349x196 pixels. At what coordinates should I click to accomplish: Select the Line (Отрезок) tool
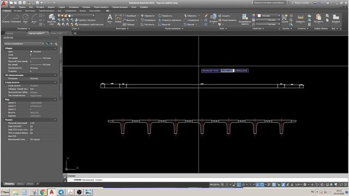[x=5, y=18]
